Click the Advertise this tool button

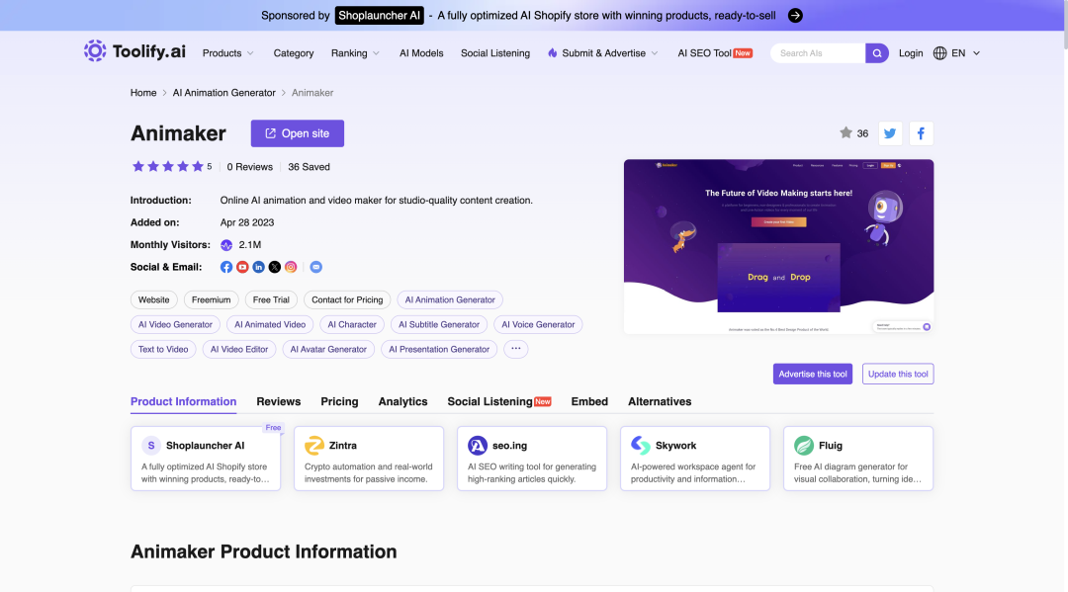click(813, 374)
